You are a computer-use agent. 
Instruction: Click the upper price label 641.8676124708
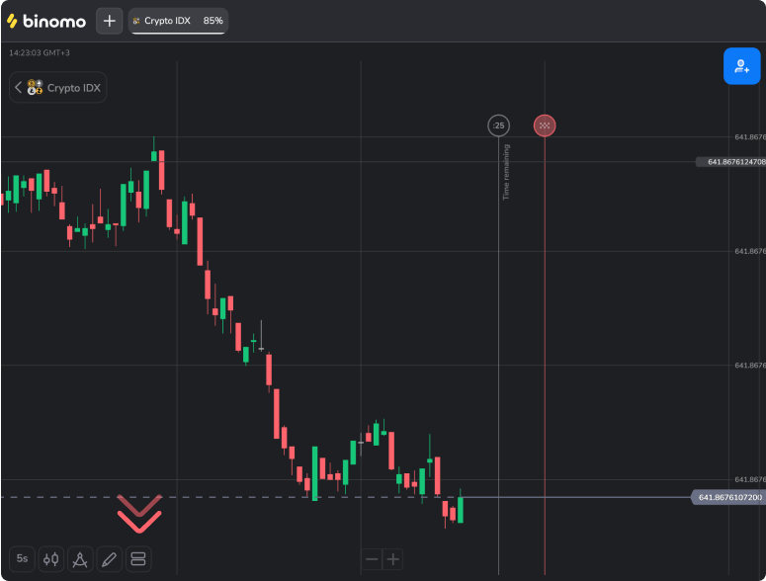pos(730,161)
